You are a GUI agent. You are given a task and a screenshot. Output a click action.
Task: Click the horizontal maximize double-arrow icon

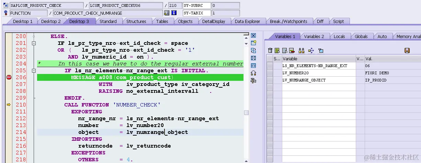253,66
